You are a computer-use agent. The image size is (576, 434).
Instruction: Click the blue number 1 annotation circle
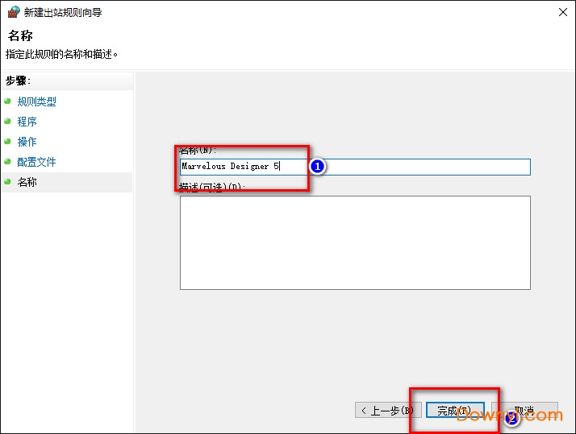[x=317, y=167]
